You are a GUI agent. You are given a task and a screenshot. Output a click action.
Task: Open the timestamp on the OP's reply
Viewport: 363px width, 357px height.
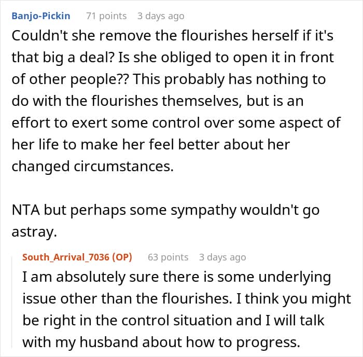click(222, 257)
